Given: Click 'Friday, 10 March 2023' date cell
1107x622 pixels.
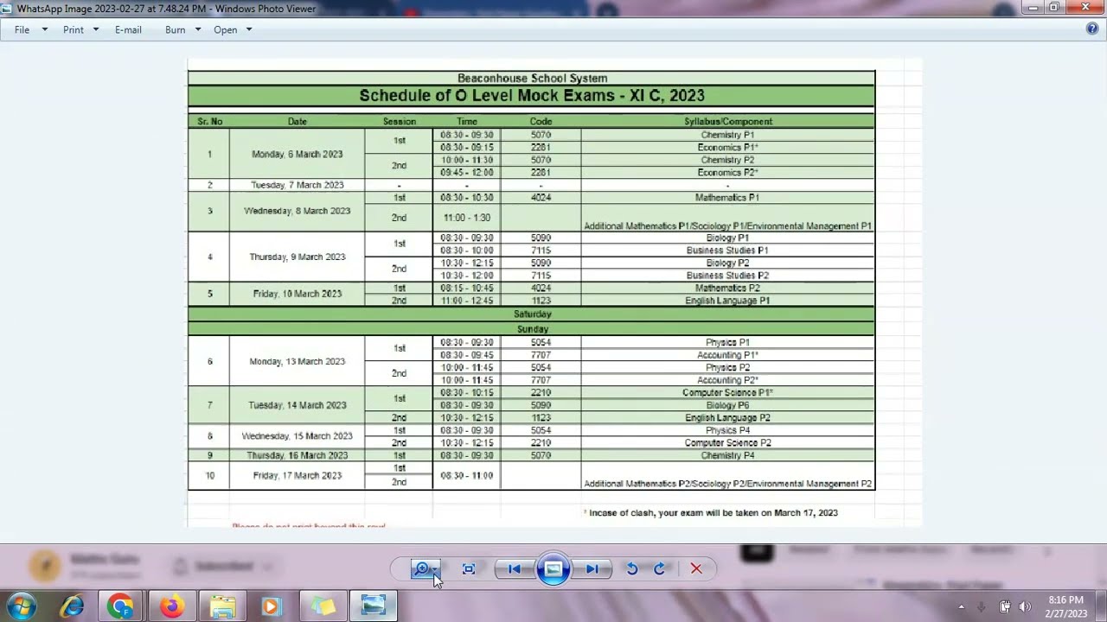Looking at the screenshot, I should coord(297,294).
